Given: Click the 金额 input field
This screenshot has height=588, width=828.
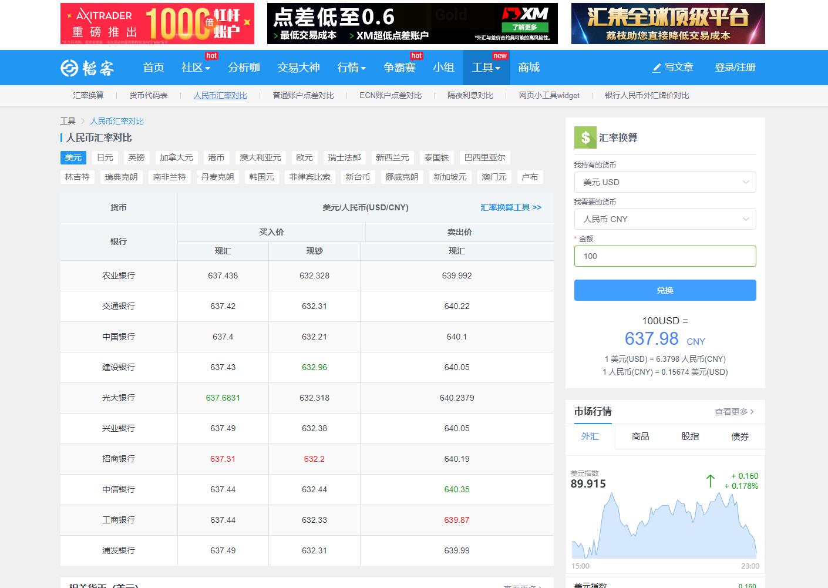Looking at the screenshot, I should pyautogui.click(x=665, y=256).
